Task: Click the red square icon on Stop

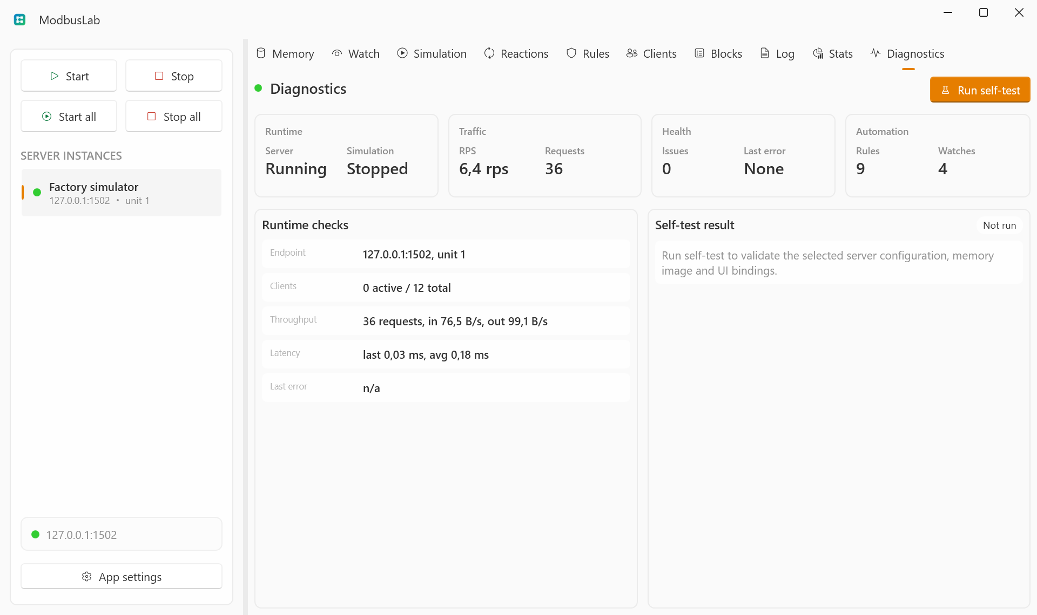Action: pos(159,76)
